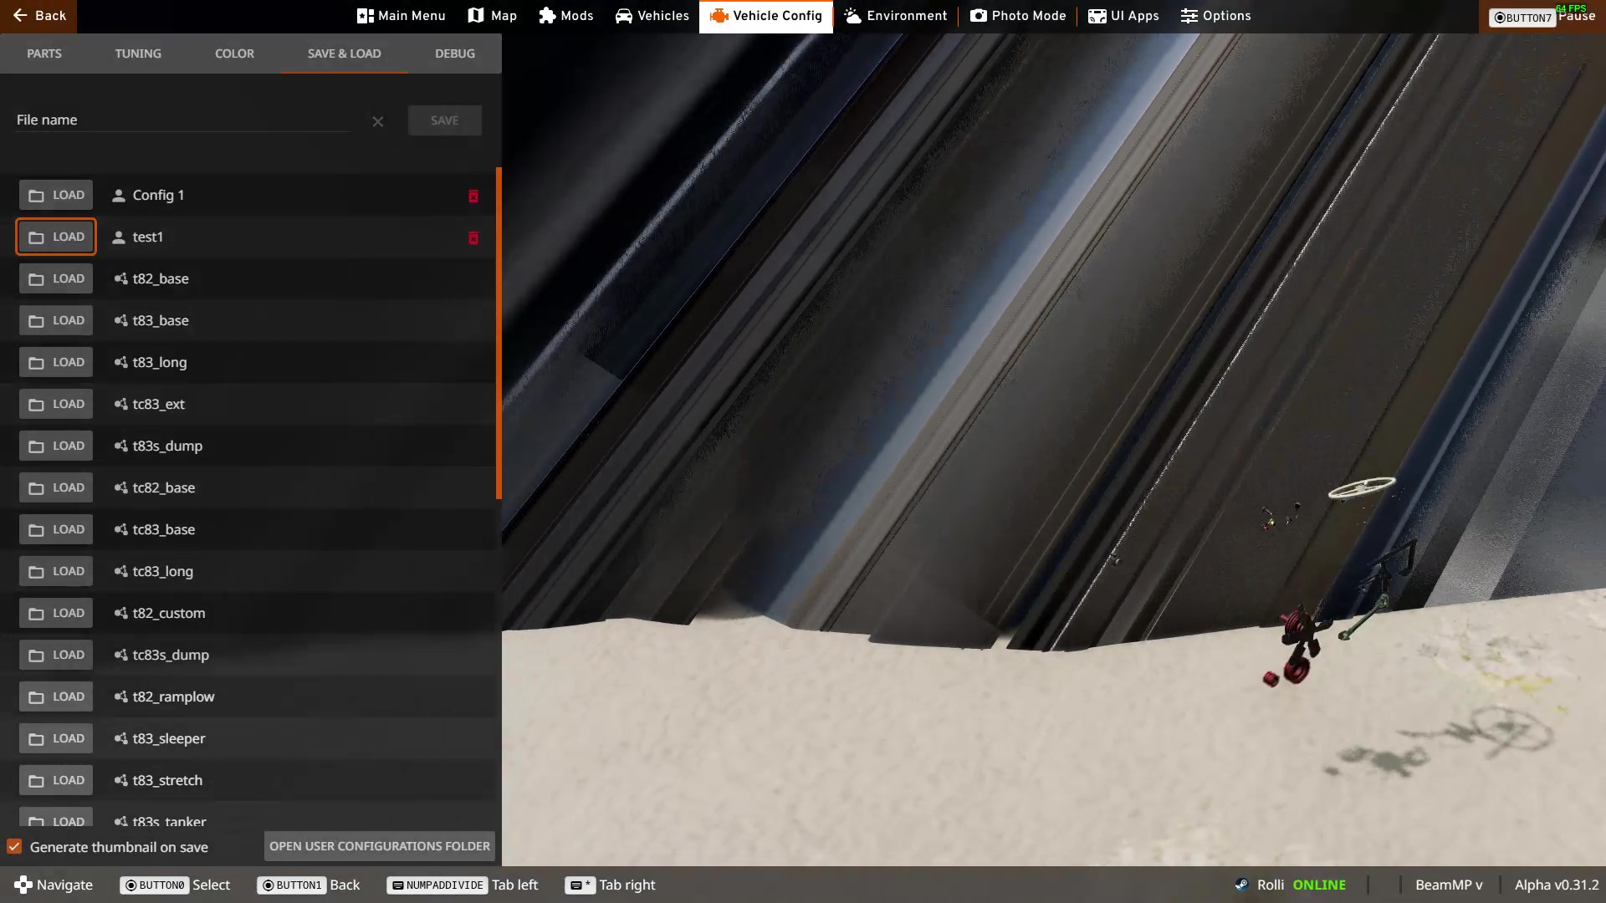Click Open User Configurations Folder button
This screenshot has height=903, width=1606.
tap(379, 846)
